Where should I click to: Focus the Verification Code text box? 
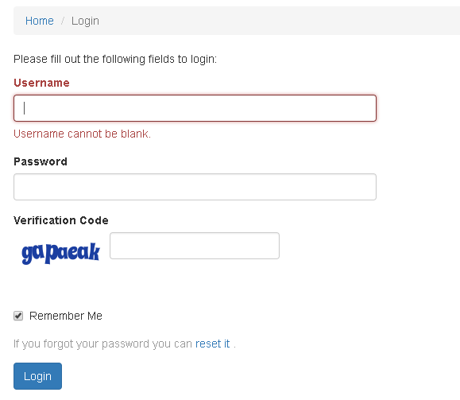[x=195, y=246]
